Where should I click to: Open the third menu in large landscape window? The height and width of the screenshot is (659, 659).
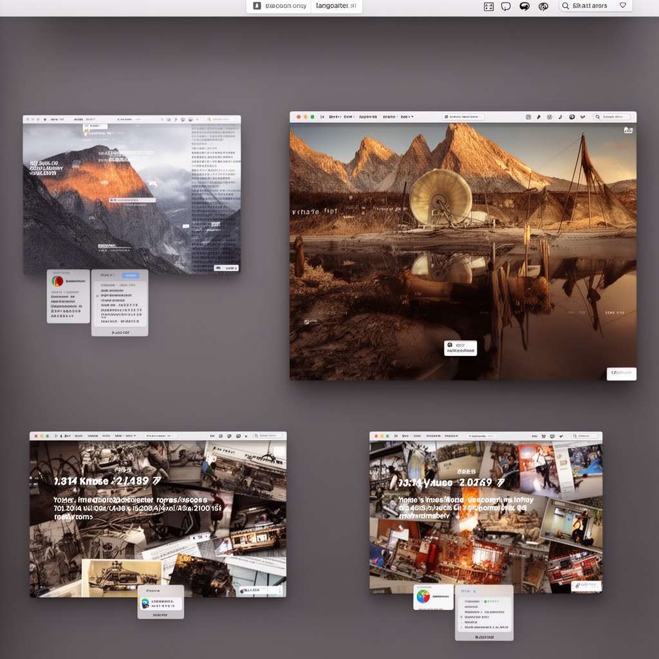(x=368, y=117)
